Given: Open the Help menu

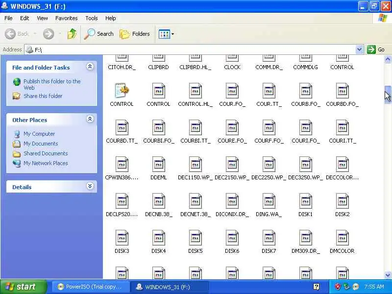Looking at the screenshot, I should tap(111, 18).
